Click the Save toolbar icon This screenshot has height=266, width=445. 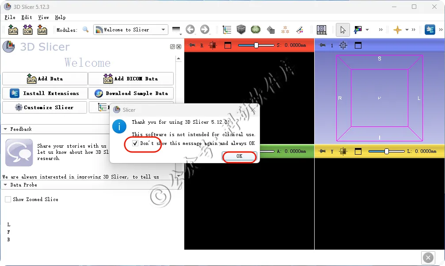(x=42, y=30)
